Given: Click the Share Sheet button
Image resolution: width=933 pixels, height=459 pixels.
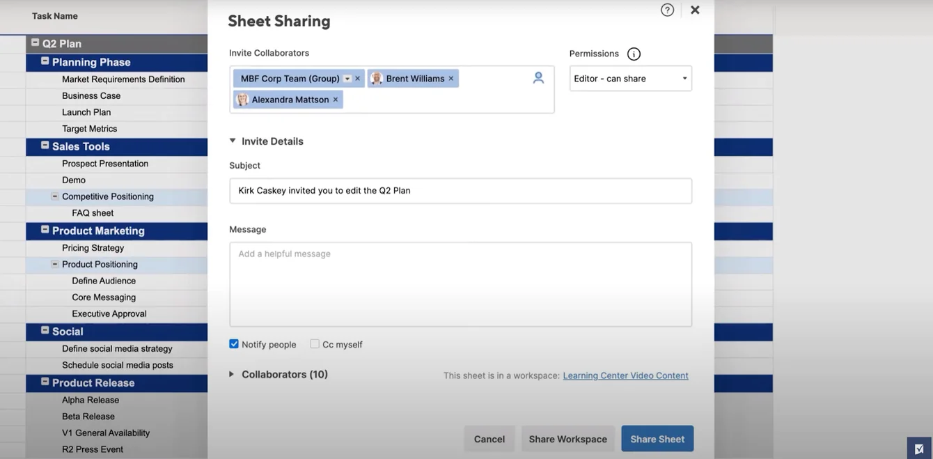Looking at the screenshot, I should coord(657,439).
